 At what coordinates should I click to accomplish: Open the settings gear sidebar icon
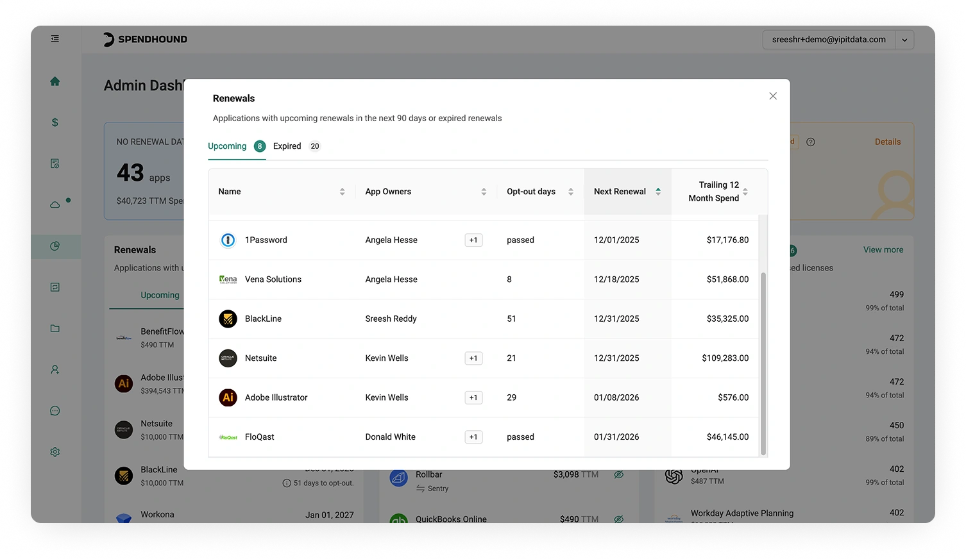pos(55,452)
